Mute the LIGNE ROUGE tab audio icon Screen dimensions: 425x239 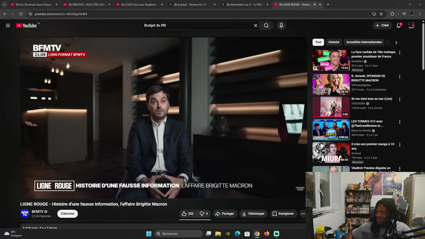314,5
